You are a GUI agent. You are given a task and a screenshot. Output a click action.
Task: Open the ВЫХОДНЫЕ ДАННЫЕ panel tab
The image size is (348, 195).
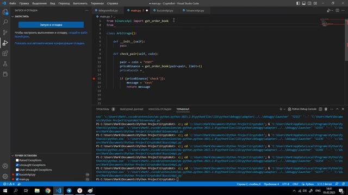pos(132,109)
